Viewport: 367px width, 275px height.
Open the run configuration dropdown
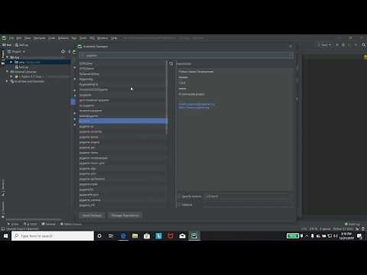(324, 45)
